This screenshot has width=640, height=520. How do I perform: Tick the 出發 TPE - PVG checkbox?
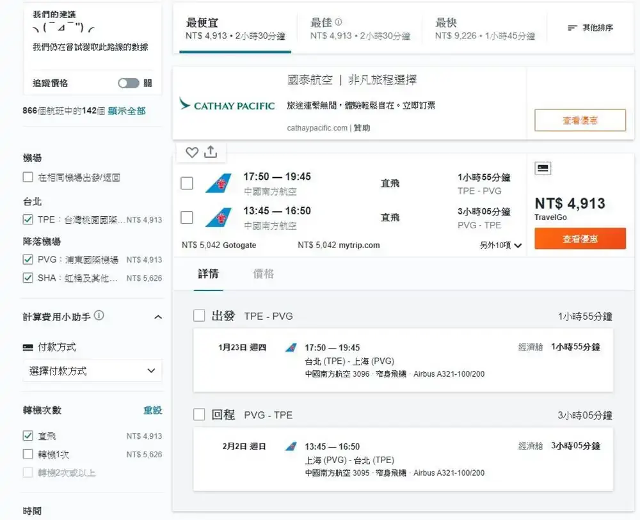click(199, 316)
